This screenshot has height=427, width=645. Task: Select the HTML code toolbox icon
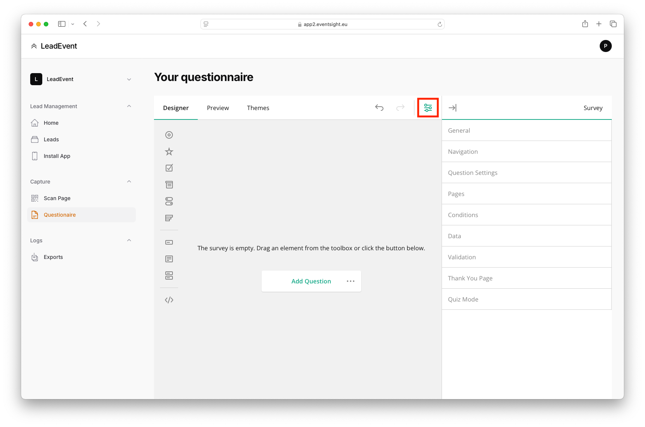[x=169, y=300]
